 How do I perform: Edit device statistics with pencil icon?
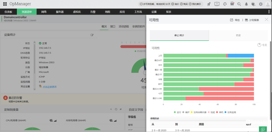point(92,35)
